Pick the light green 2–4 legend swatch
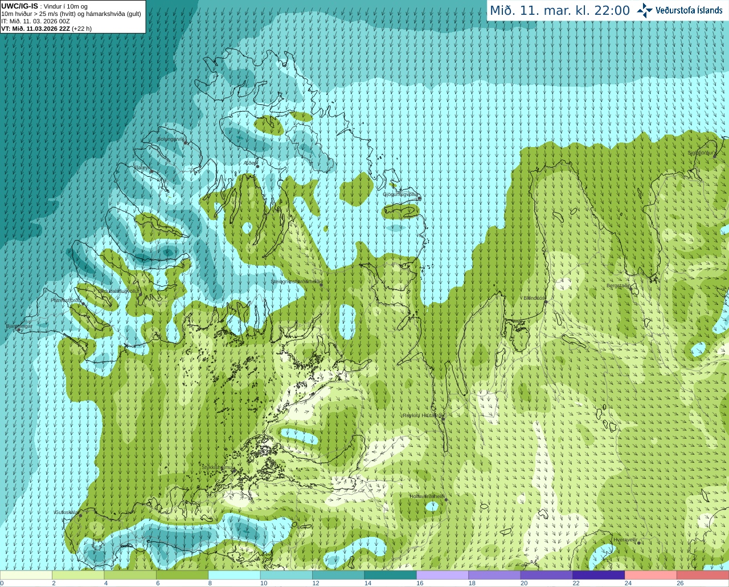729x587 pixels. tap(78, 575)
